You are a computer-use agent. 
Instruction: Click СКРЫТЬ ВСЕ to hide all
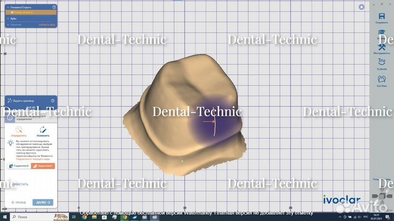tap(47, 25)
